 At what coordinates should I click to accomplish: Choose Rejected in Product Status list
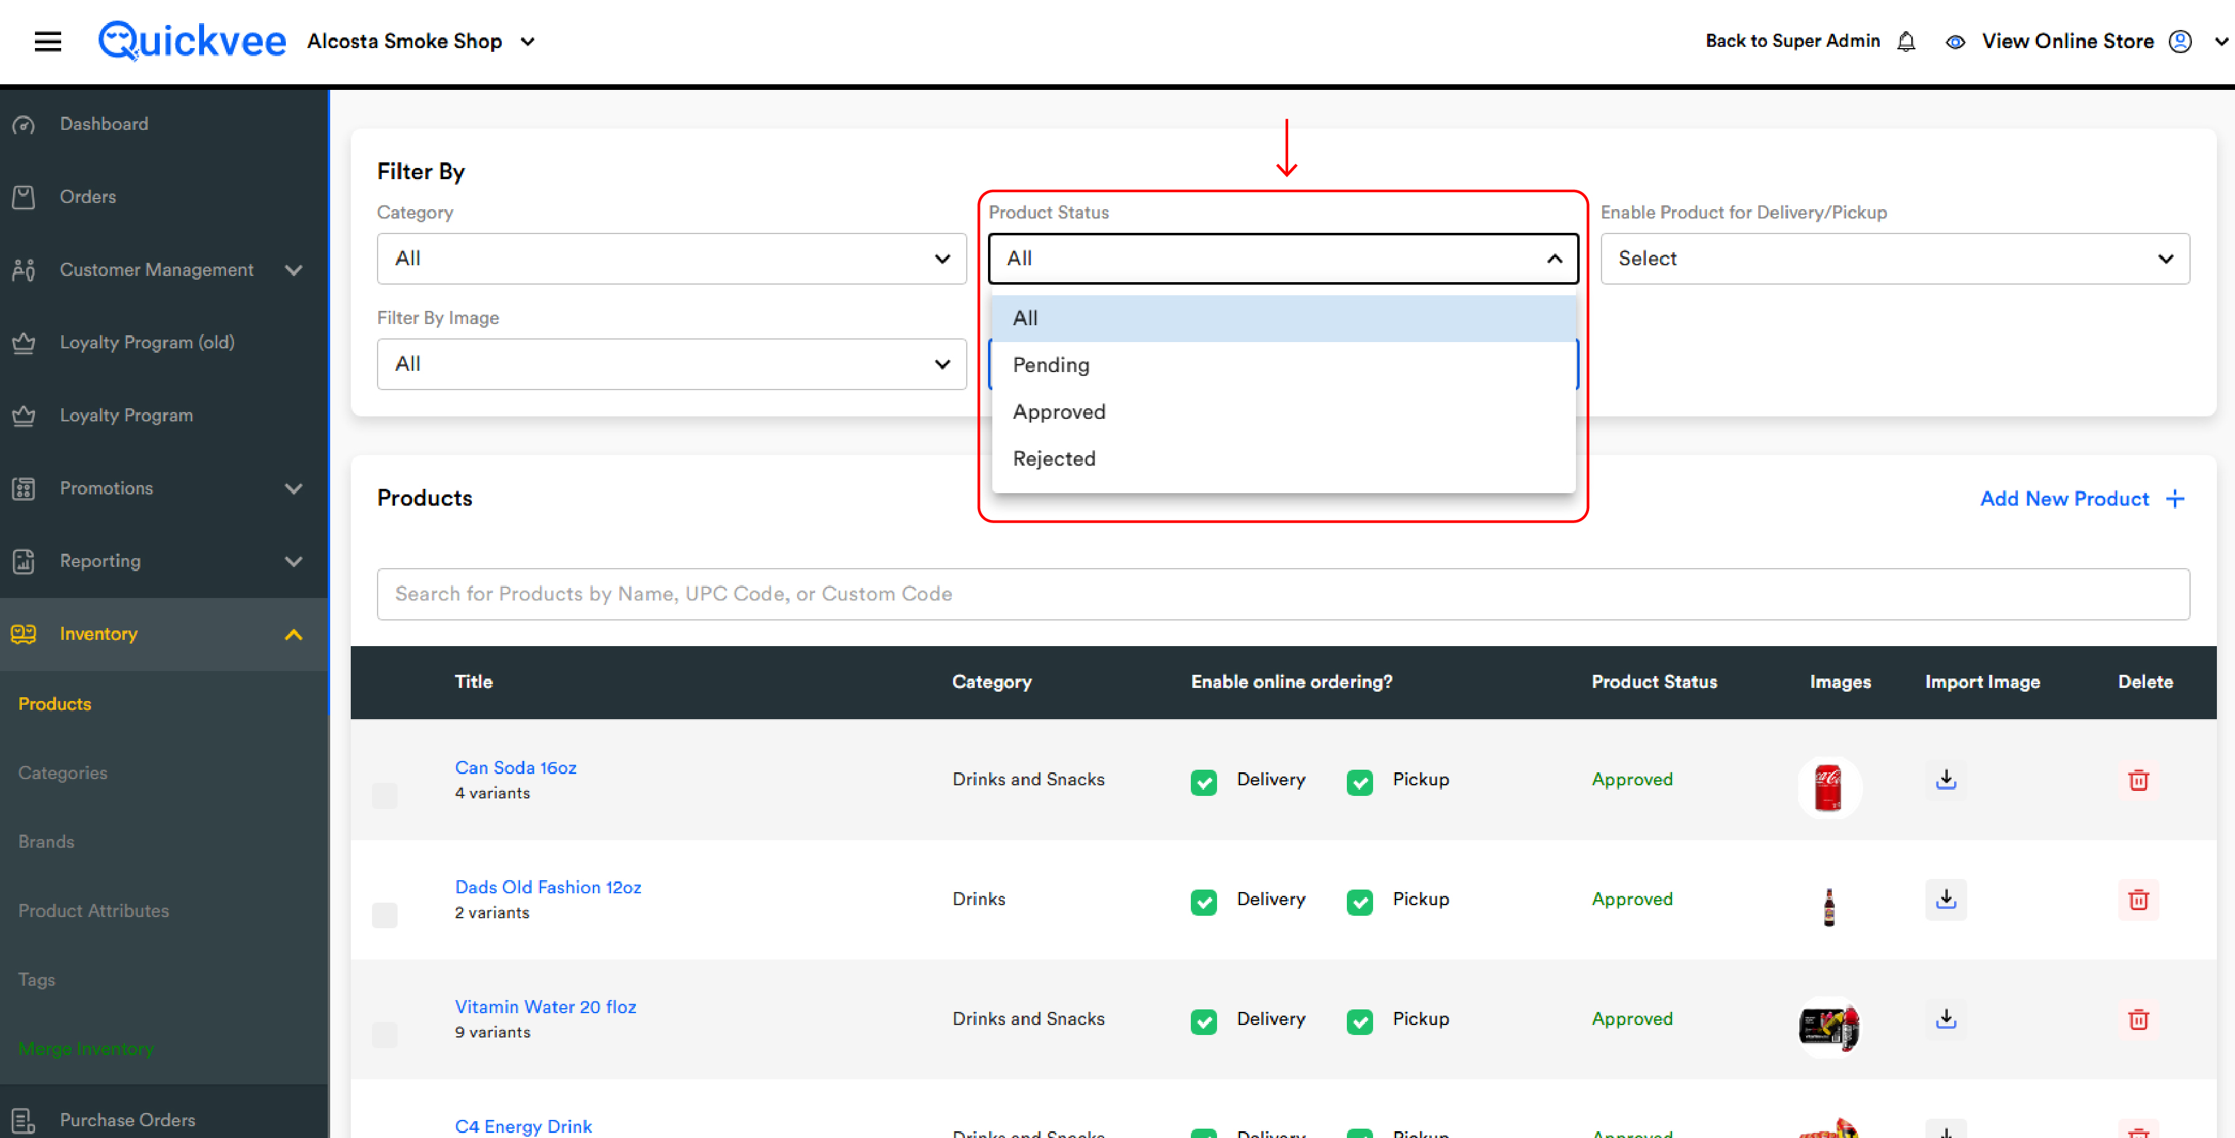[1283, 459]
